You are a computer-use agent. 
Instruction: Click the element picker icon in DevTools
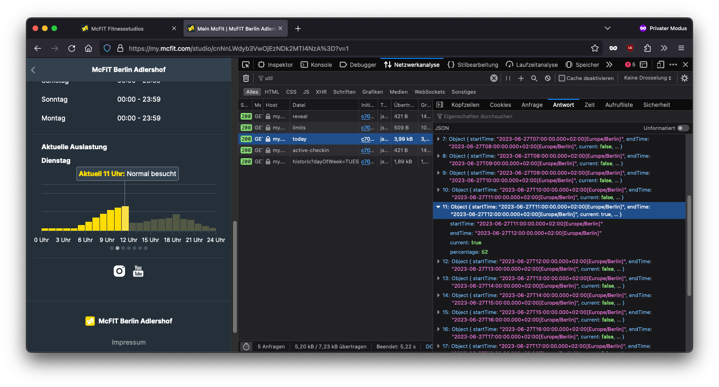tap(246, 64)
